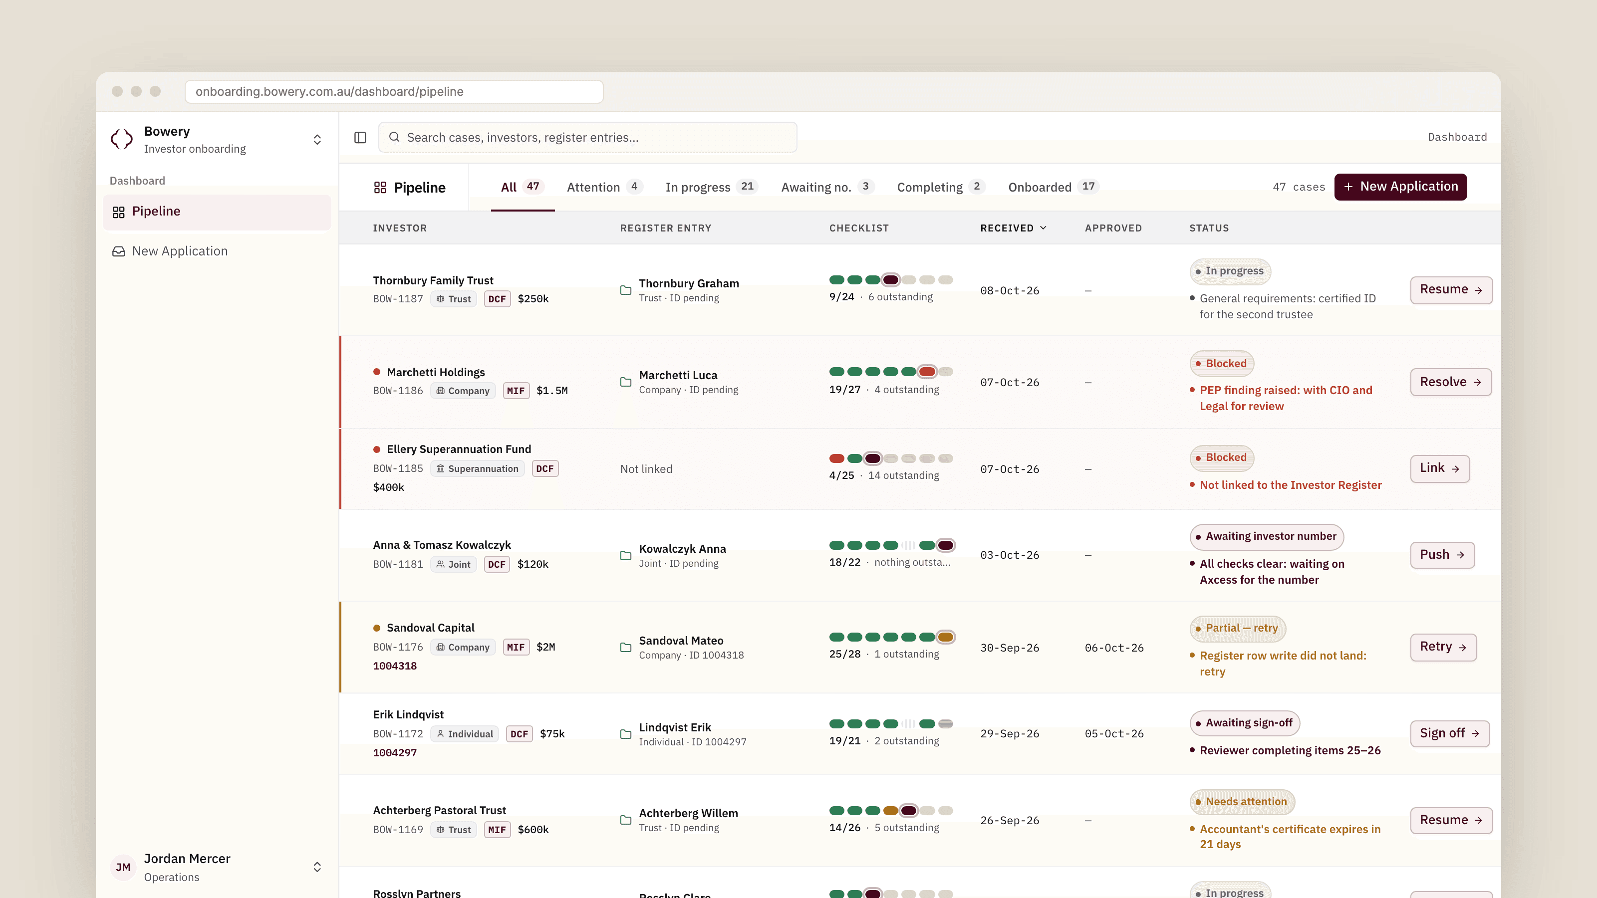Expand the Jordan Mercer account menu chevrons

(317, 867)
